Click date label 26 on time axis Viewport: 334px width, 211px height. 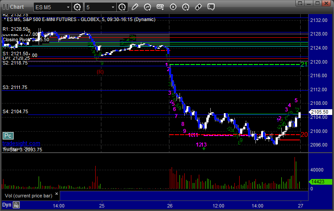pyautogui.click(x=170, y=206)
